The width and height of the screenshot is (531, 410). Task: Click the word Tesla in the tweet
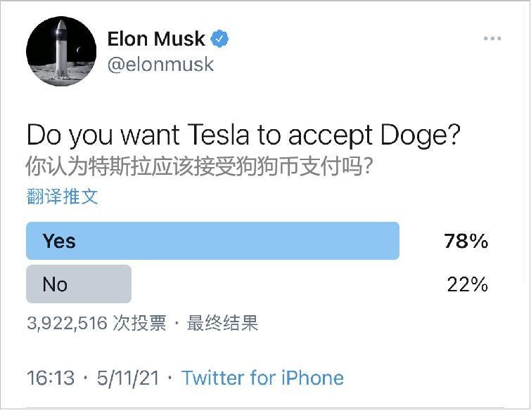(x=221, y=135)
